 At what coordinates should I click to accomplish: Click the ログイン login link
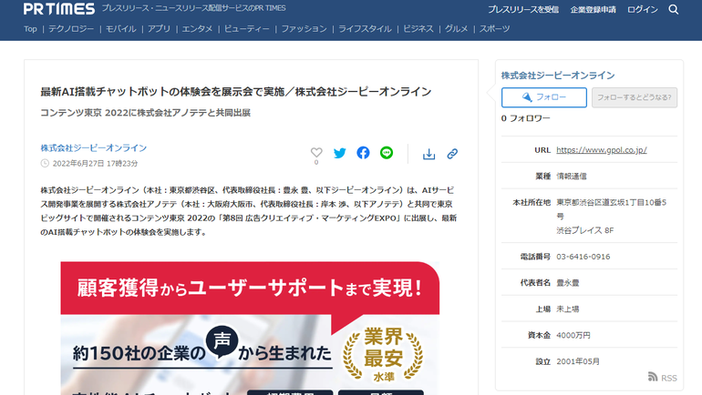point(642,9)
